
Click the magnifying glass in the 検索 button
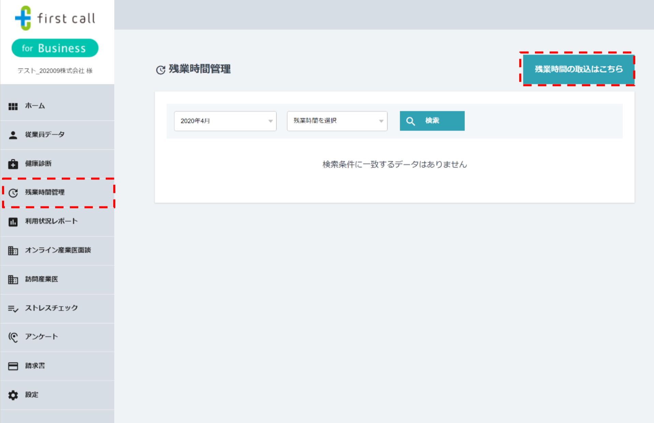coord(410,121)
